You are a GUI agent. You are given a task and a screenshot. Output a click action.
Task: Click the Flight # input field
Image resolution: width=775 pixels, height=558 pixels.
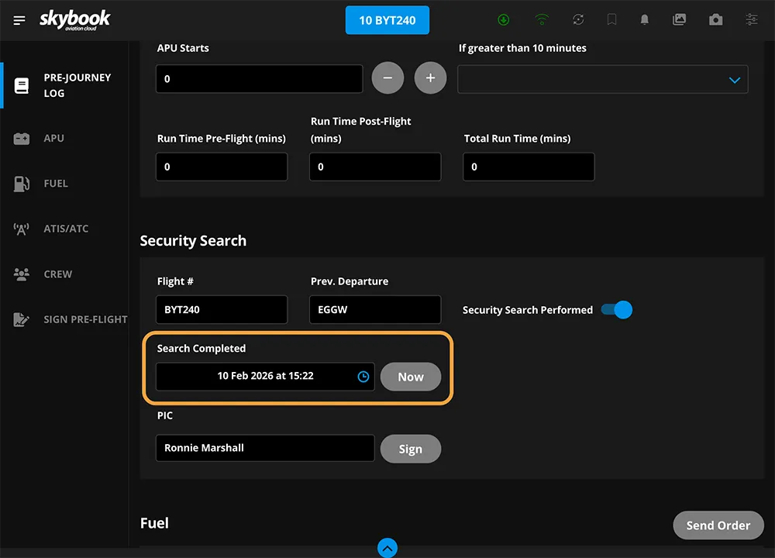[221, 309]
